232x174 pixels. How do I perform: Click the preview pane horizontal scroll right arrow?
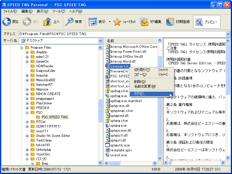coord(223,163)
